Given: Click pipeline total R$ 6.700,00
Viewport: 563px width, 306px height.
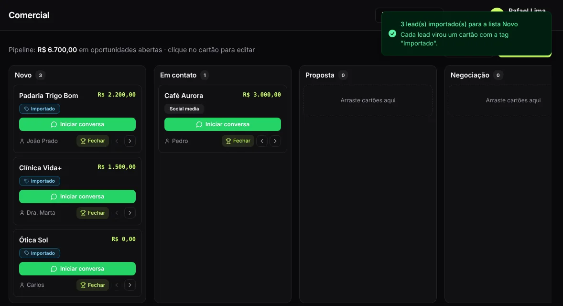Looking at the screenshot, I should pyautogui.click(x=57, y=50).
